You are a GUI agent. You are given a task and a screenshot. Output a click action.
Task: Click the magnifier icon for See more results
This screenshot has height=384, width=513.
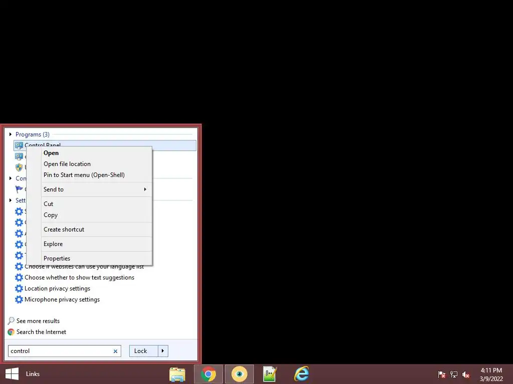pyautogui.click(x=11, y=320)
